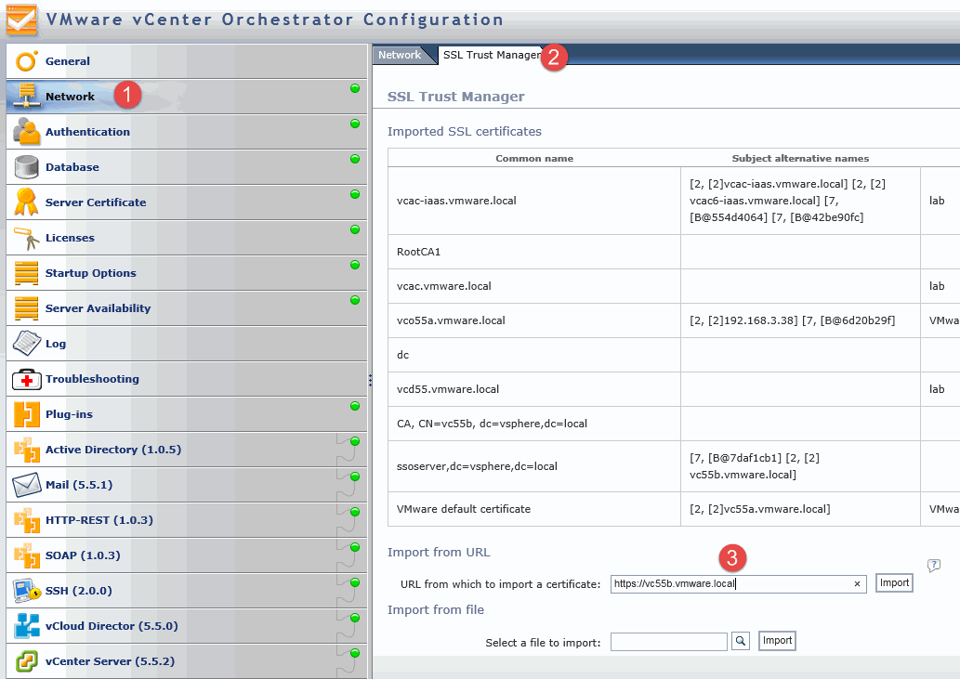Click the file to import text field
This screenshot has width=960, height=679.
pyautogui.click(x=668, y=642)
